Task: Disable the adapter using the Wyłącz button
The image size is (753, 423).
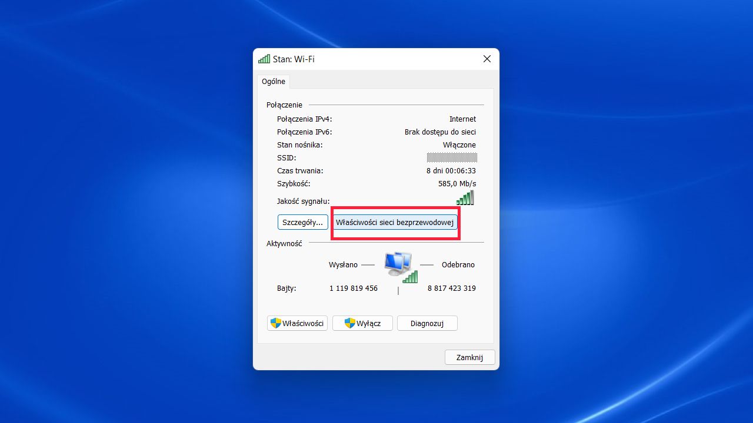Action: (362, 323)
